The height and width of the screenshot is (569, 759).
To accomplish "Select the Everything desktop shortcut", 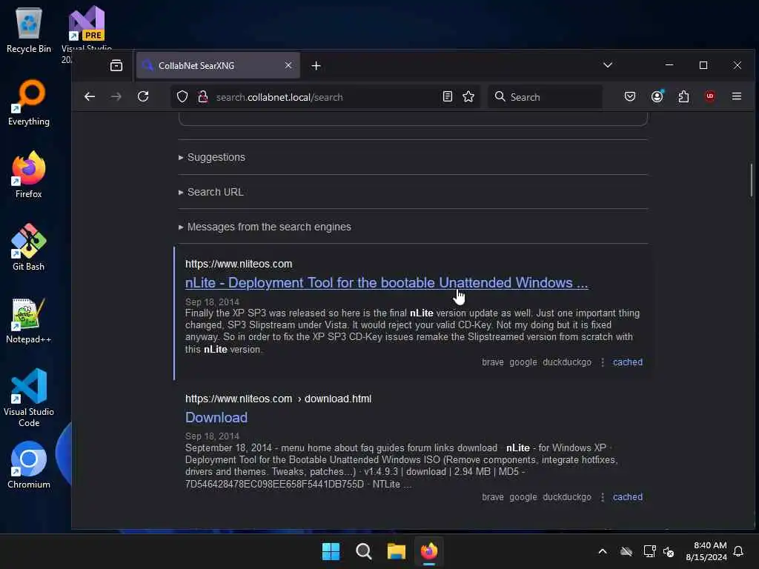I will click(x=29, y=102).
